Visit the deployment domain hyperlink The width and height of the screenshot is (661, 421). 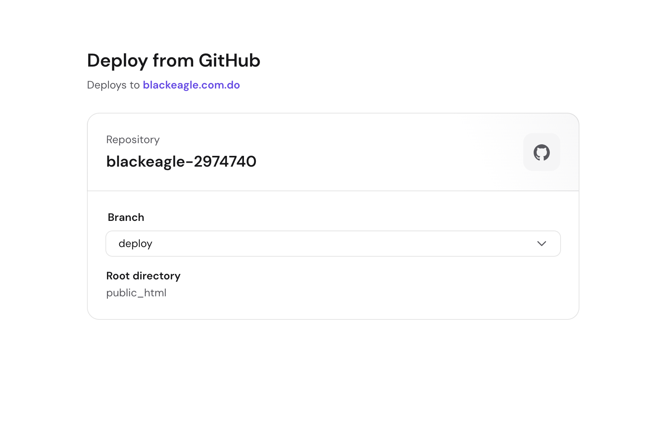tap(191, 85)
